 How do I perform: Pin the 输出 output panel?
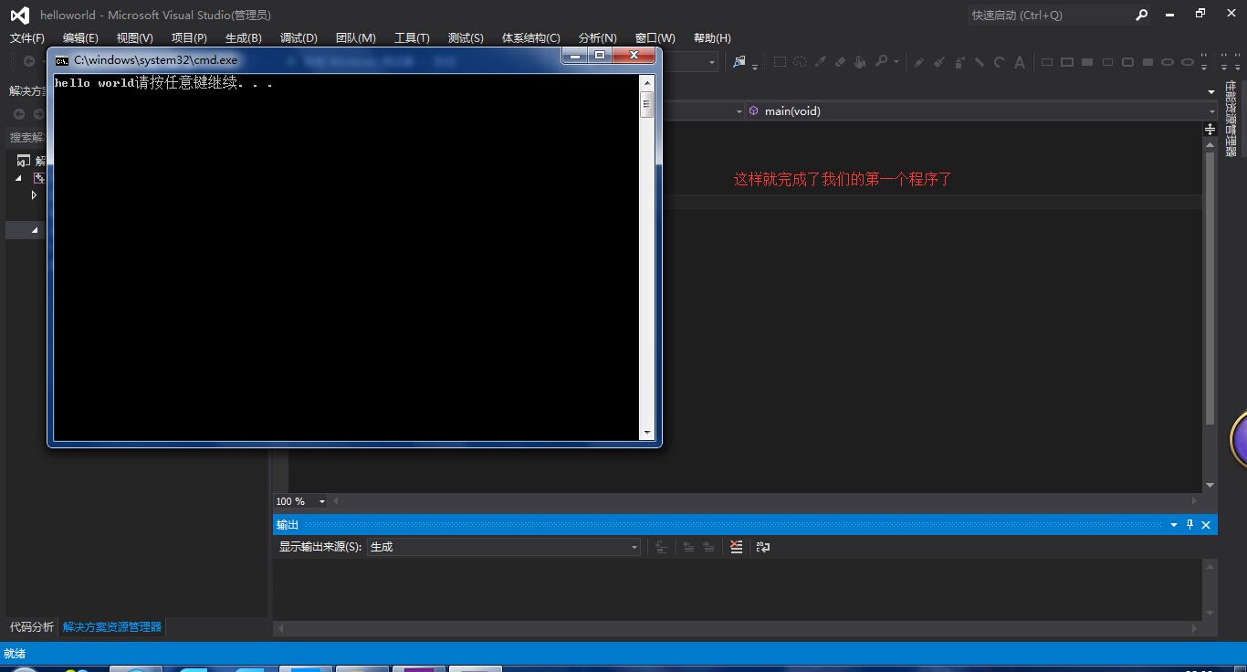click(x=1189, y=525)
